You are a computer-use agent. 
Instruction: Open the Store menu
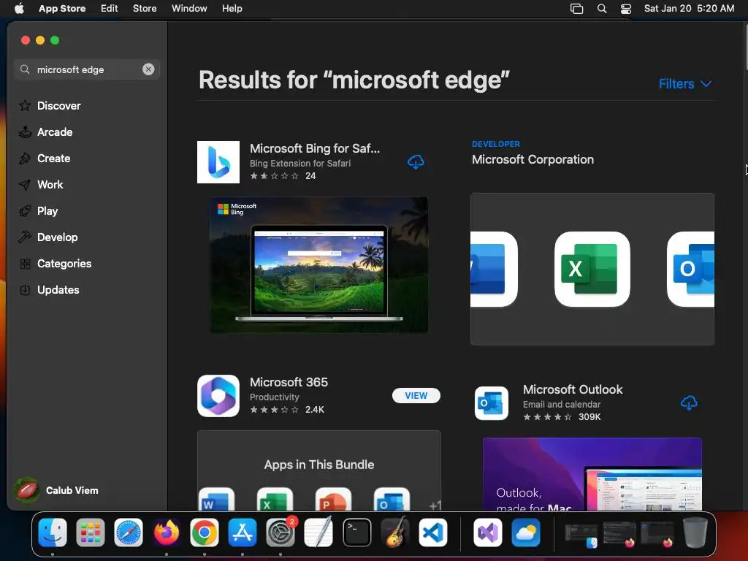click(x=145, y=9)
